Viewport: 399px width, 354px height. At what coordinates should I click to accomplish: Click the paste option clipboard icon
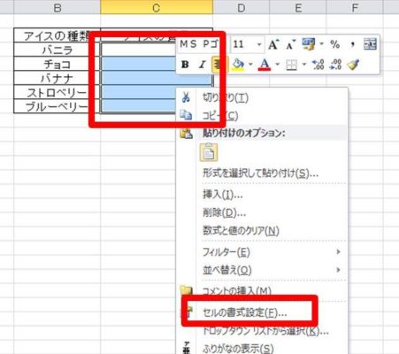209,152
